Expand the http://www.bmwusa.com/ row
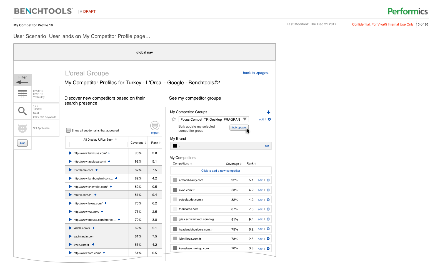 [70, 153]
